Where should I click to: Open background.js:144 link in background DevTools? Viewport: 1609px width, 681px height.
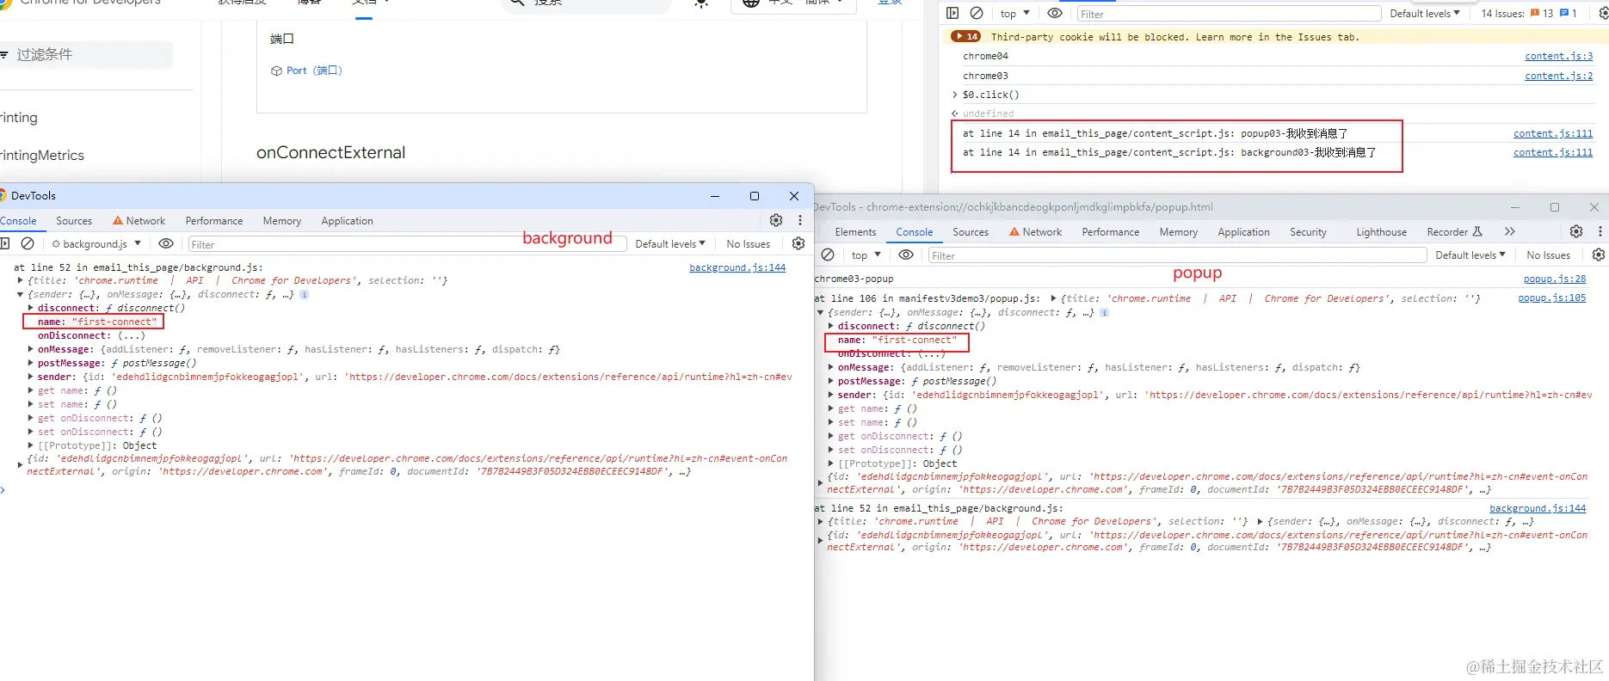[737, 267]
